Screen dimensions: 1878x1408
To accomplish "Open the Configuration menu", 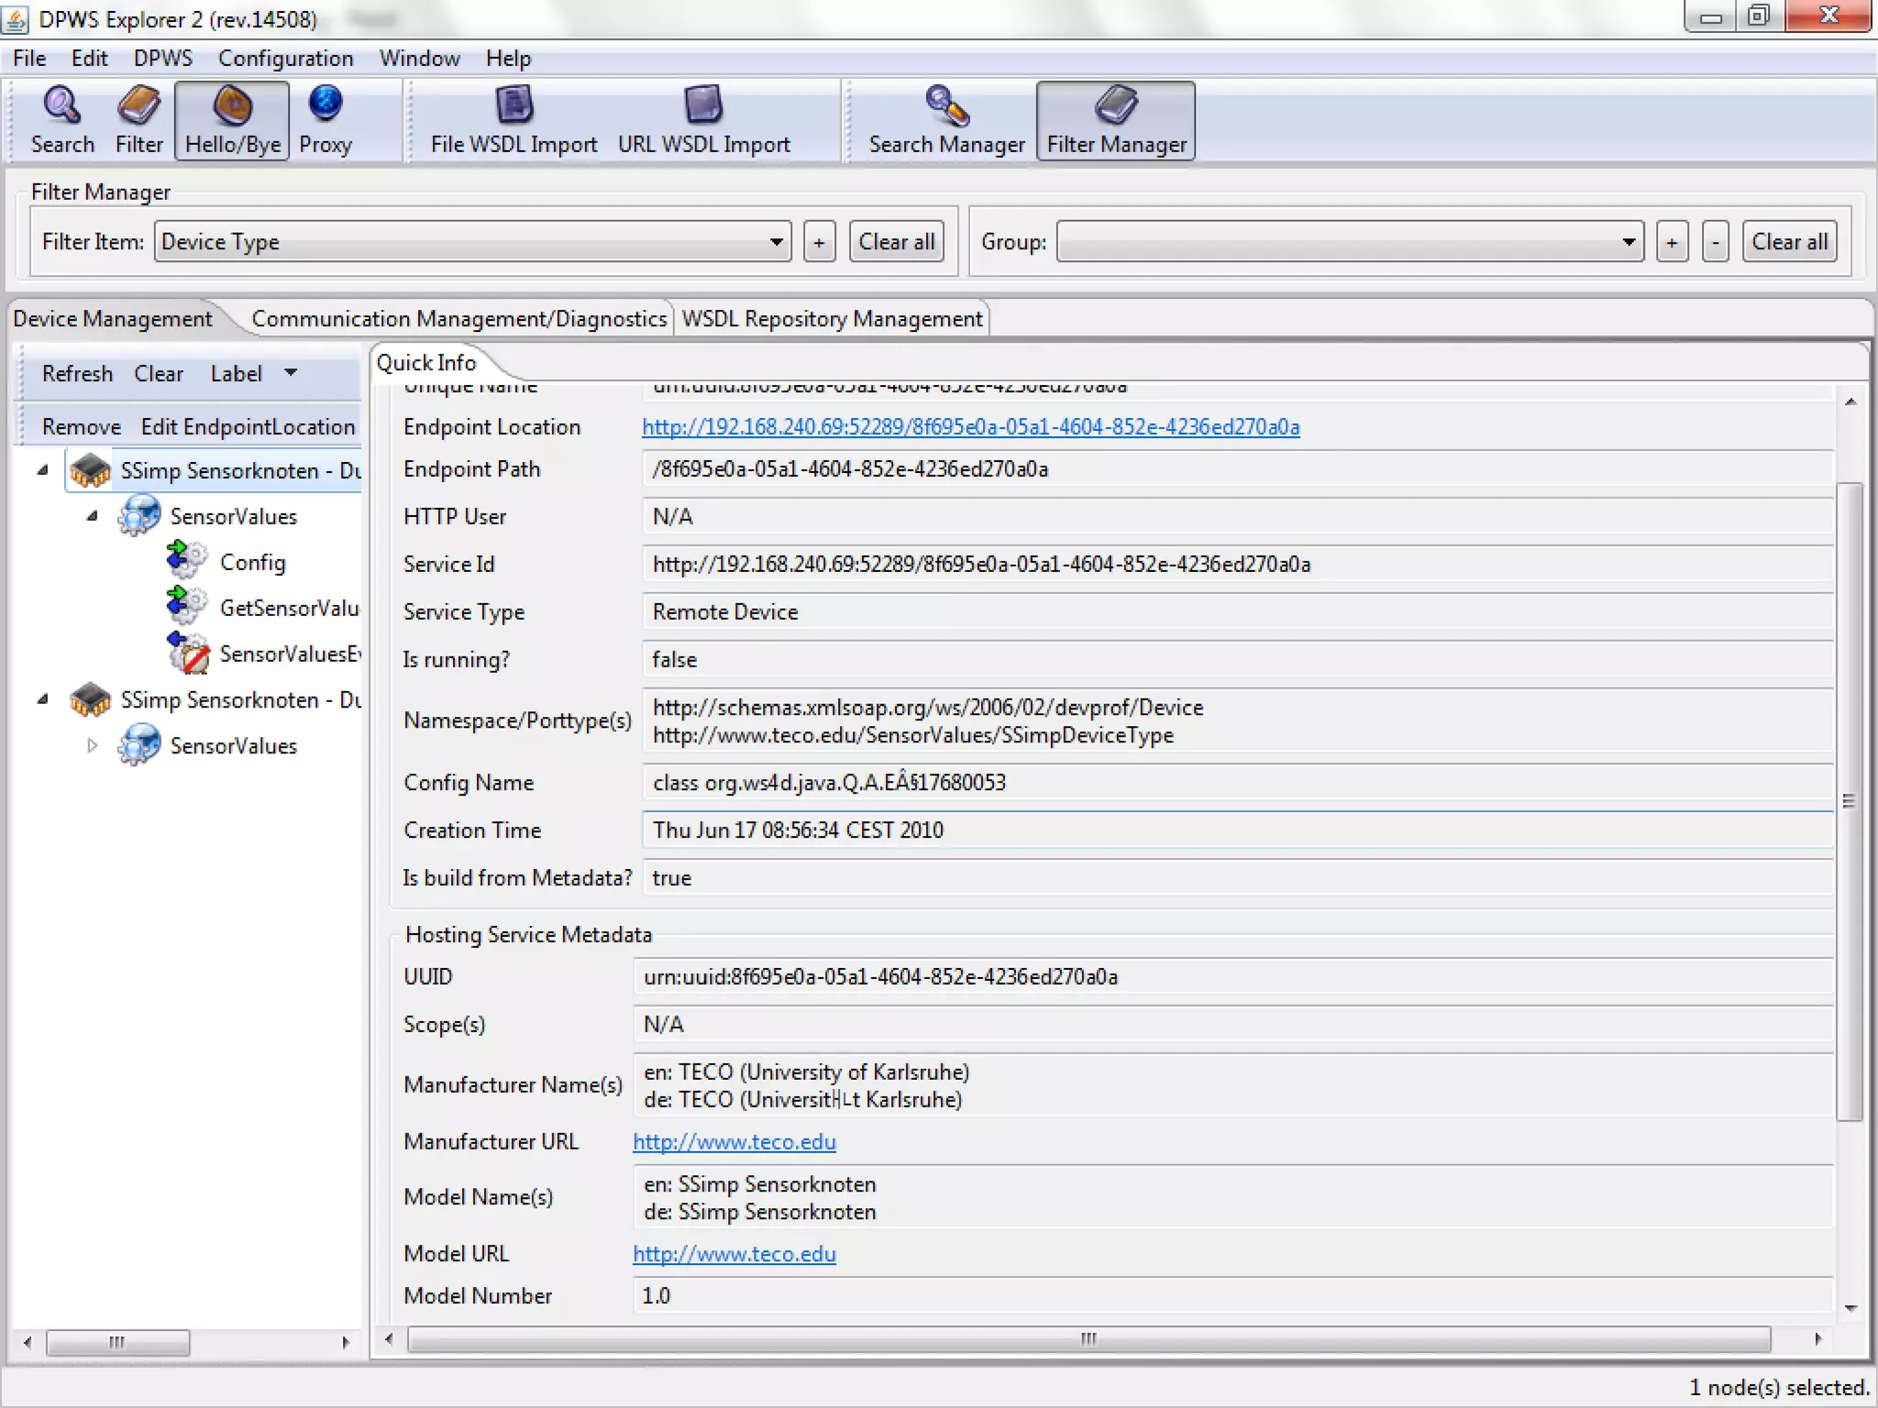I will [285, 59].
